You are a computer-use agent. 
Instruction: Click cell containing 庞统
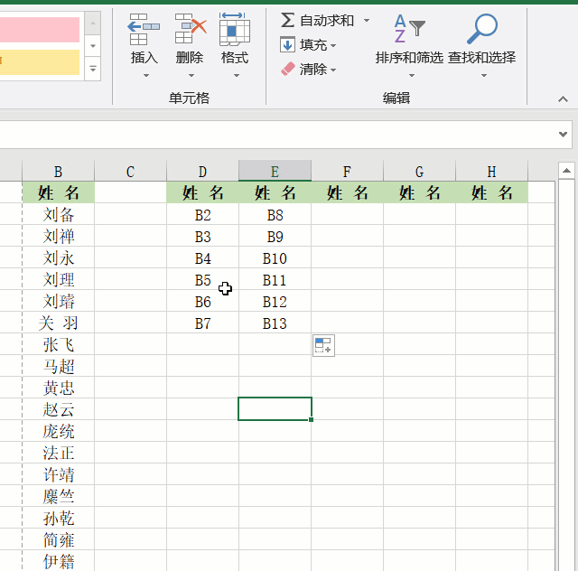point(58,431)
